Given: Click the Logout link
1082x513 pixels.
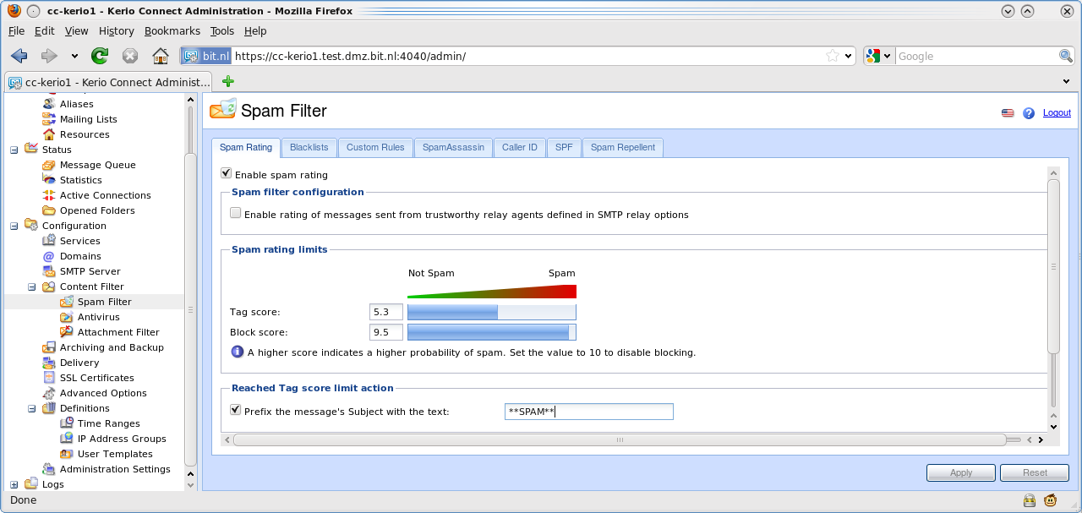Looking at the screenshot, I should [1057, 113].
